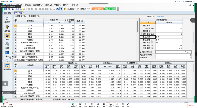Expand video options arrow in meeting bar
This screenshot has height=108, width=197.
13,105
